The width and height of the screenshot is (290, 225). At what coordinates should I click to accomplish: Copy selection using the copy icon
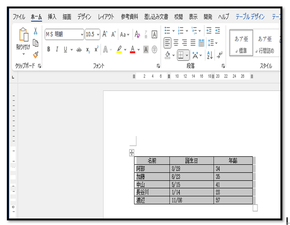(36, 43)
